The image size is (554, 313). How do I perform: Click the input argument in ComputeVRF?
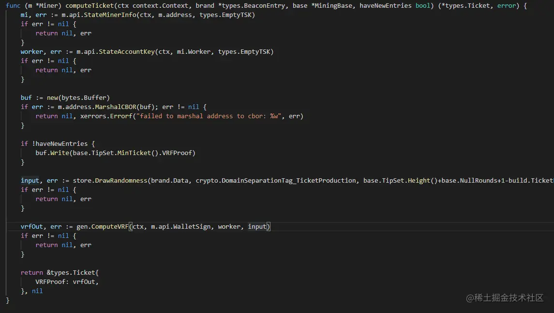coord(257,226)
